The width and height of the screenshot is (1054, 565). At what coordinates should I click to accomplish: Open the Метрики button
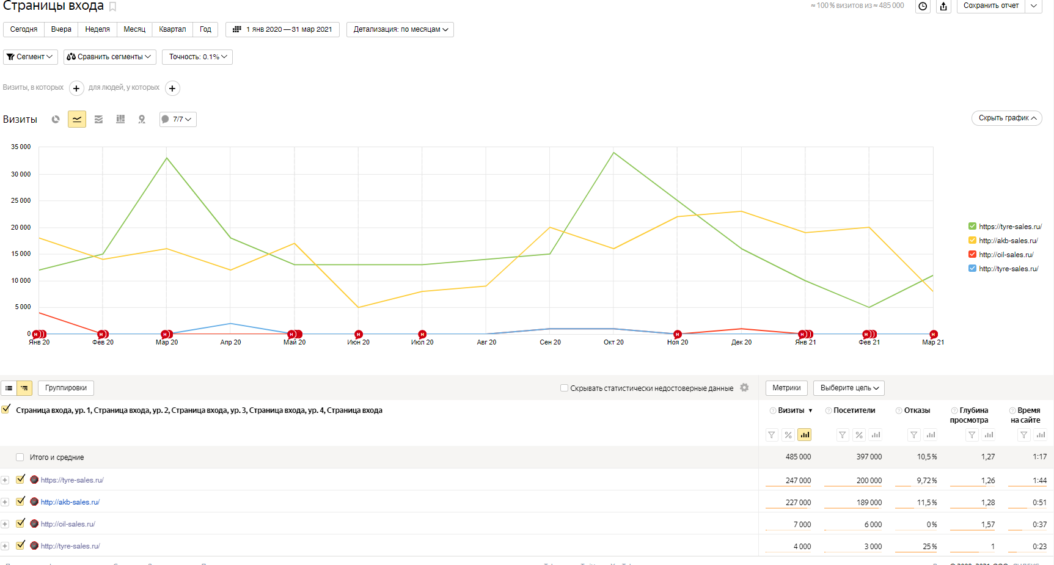pyautogui.click(x=786, y=388)
